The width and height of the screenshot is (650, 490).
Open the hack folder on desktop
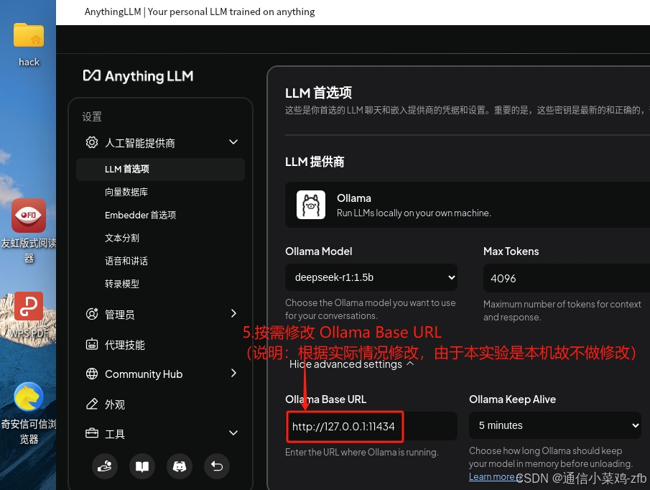click(x=29, y=35)
